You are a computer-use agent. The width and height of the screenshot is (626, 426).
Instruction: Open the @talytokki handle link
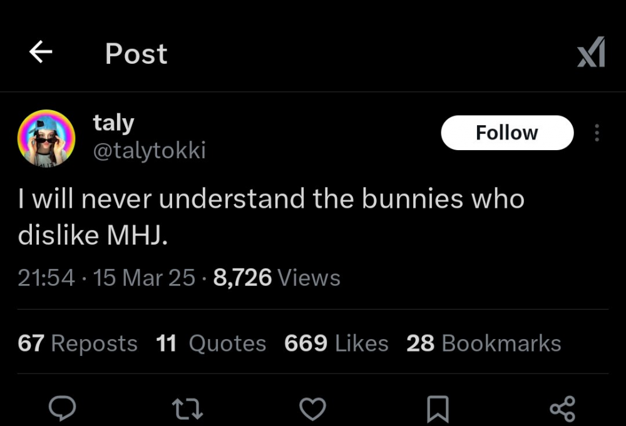150,150
